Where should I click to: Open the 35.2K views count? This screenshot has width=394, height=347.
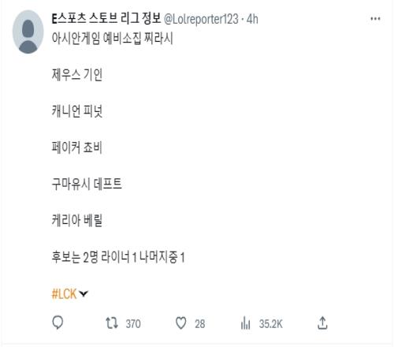[x=271, y=323]
